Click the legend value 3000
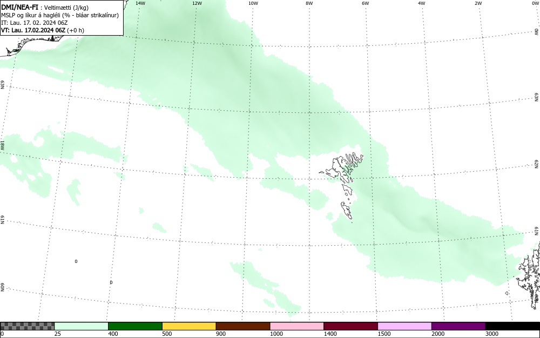 coord(492,334)
